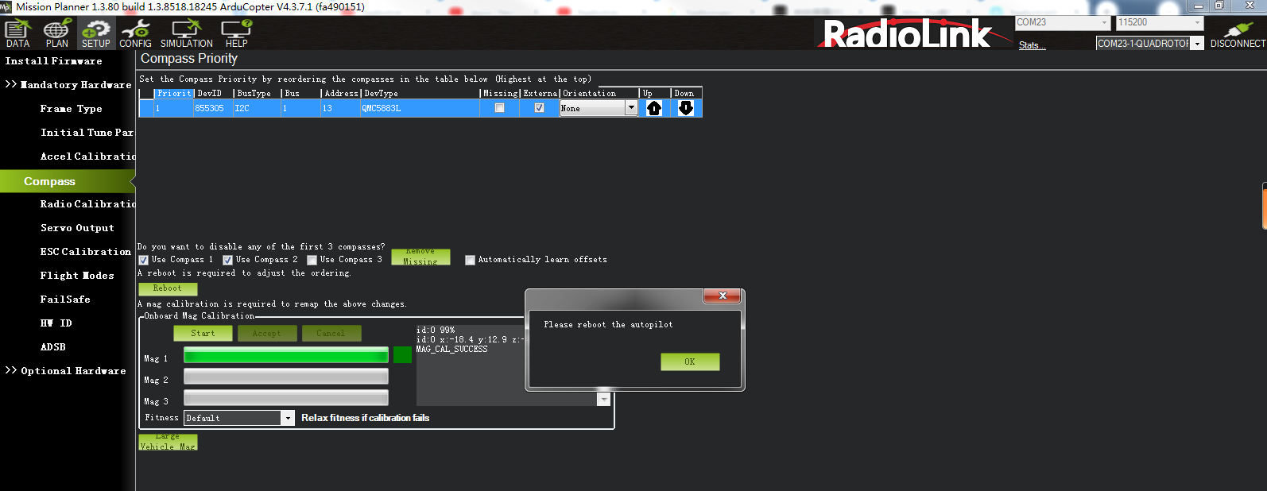
Task: Click the Stats link
Action: point(1031,45)
